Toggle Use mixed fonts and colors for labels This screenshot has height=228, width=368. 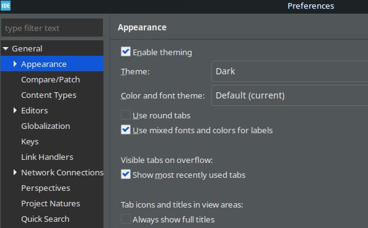[126, 129]
